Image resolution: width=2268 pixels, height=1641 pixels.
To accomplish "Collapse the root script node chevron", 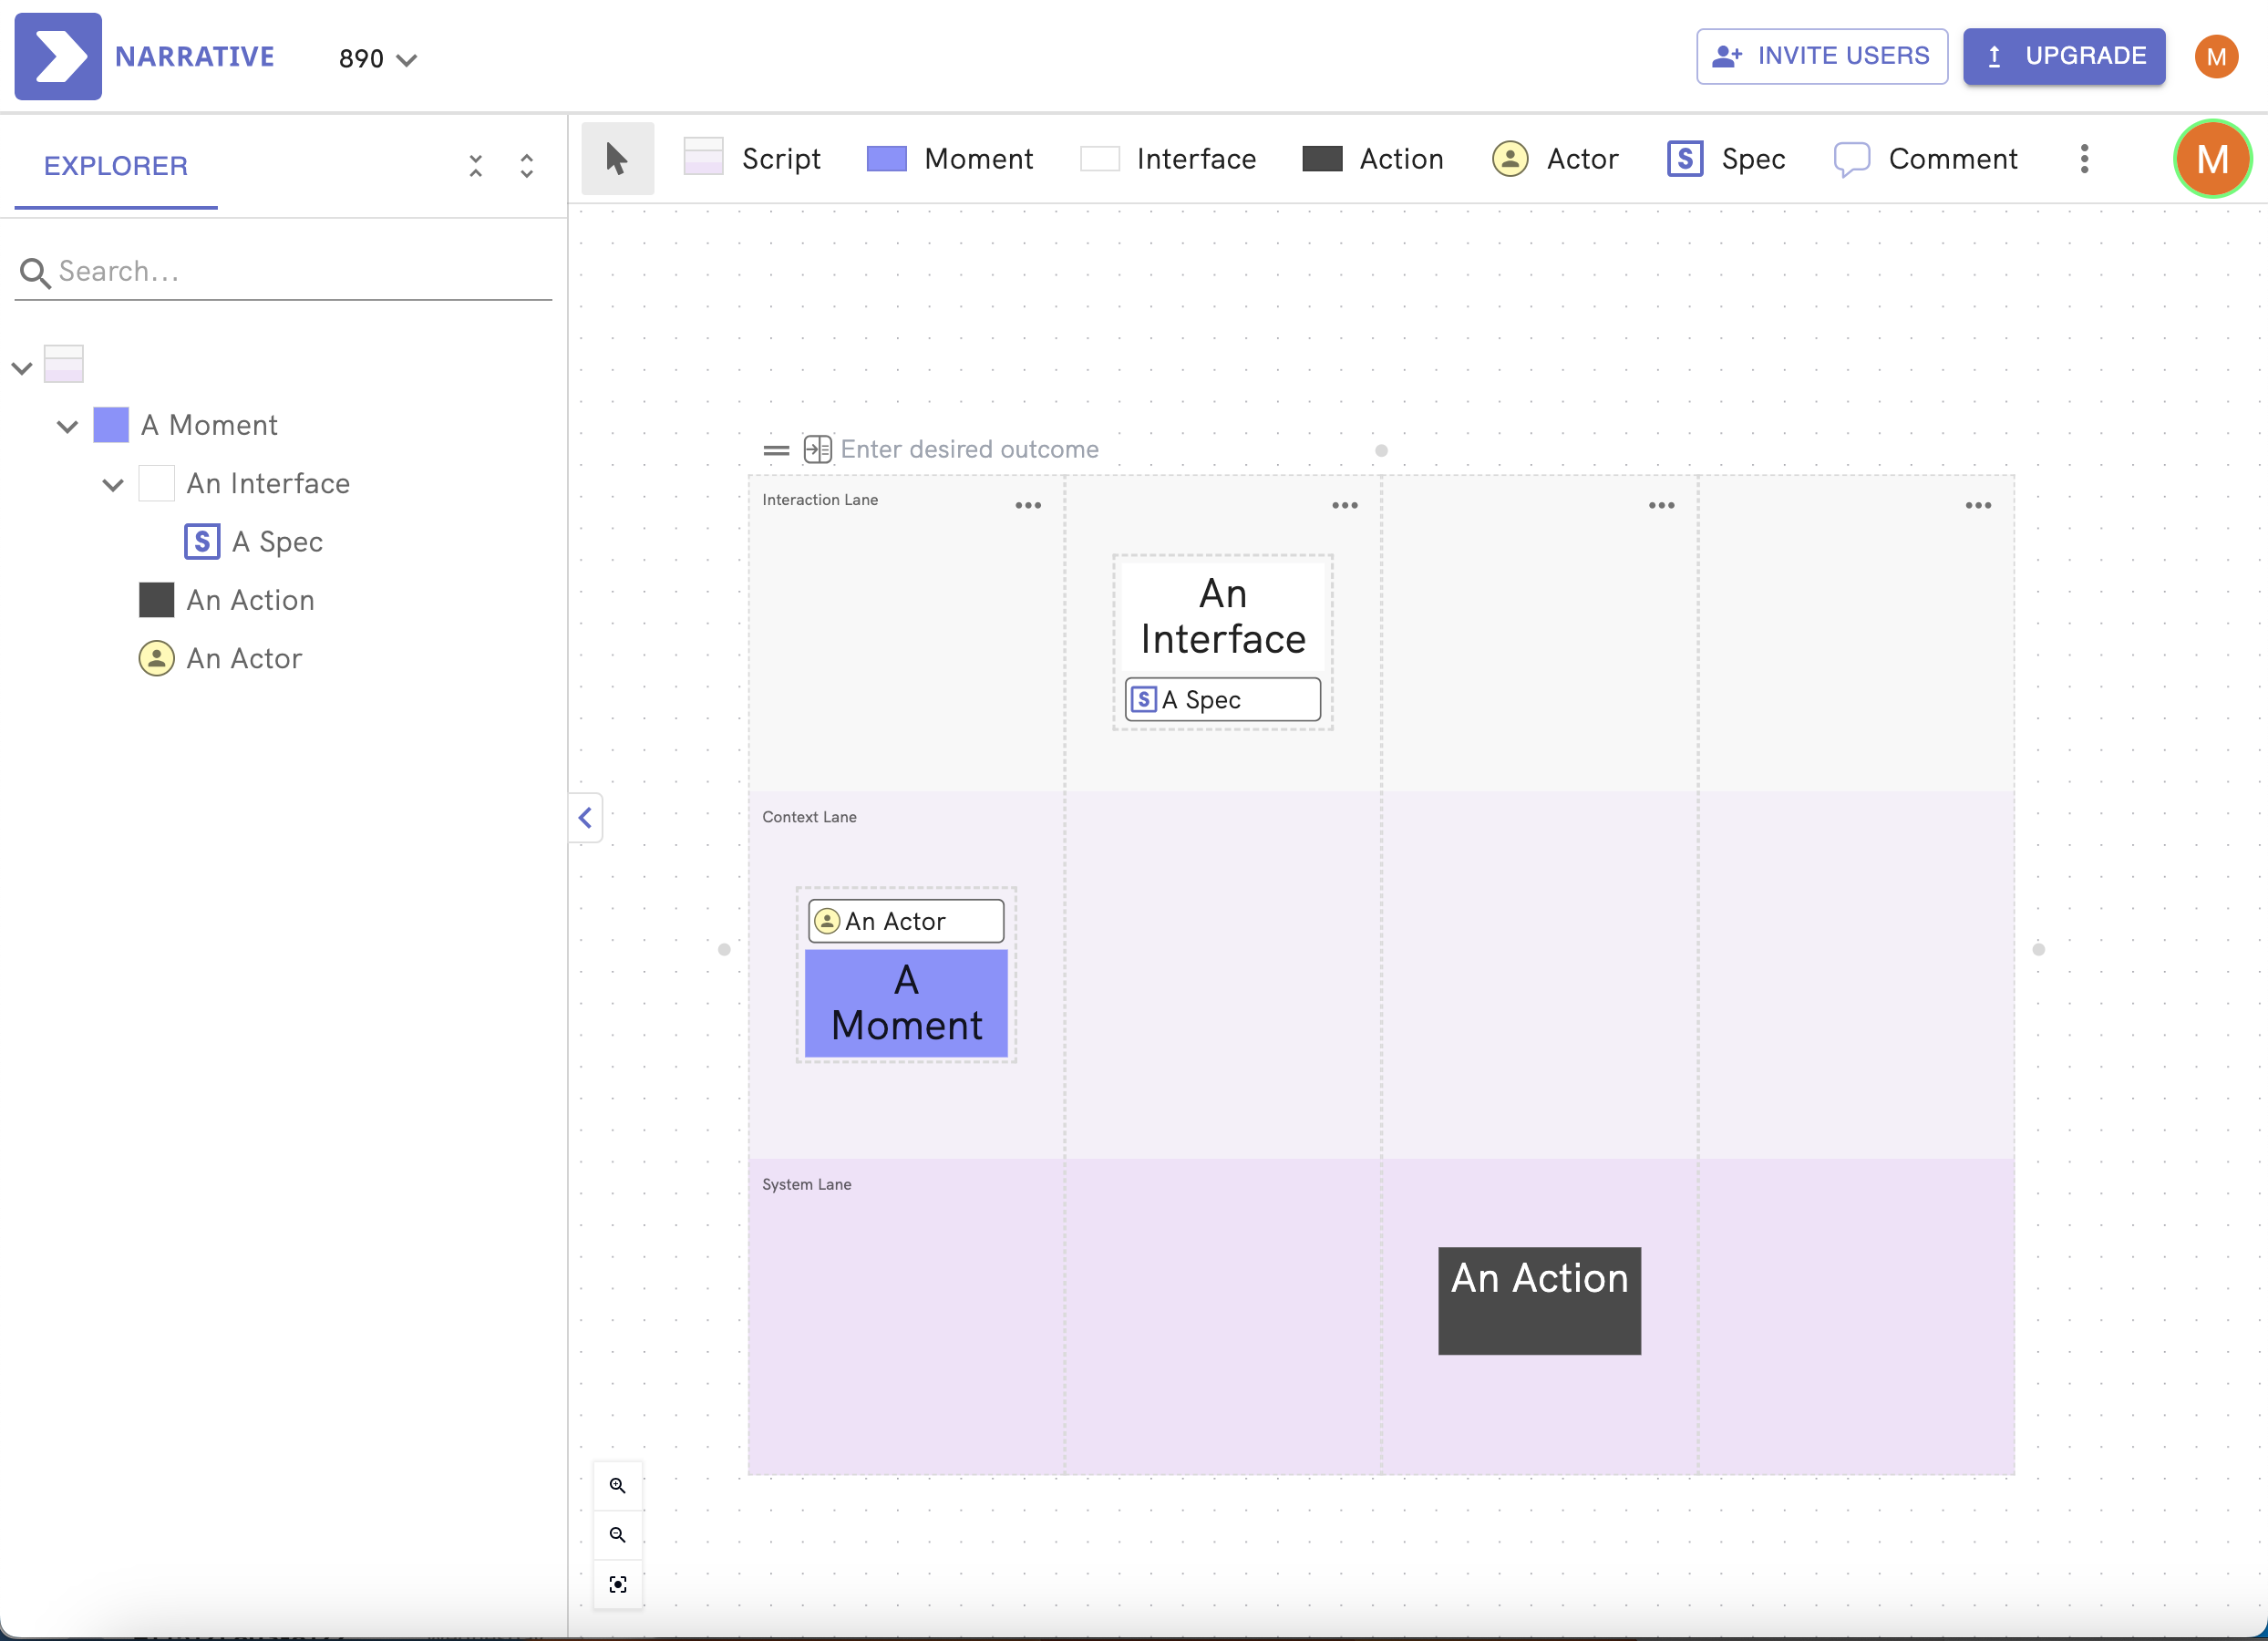I will pyautogui.click(x=22, y=368).
